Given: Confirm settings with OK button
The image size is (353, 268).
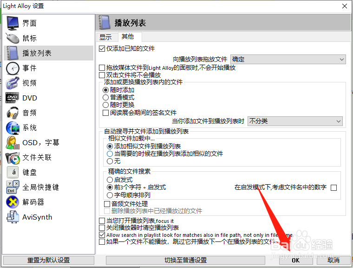Looking at the screenshot, I should click(x=296, y=260).
